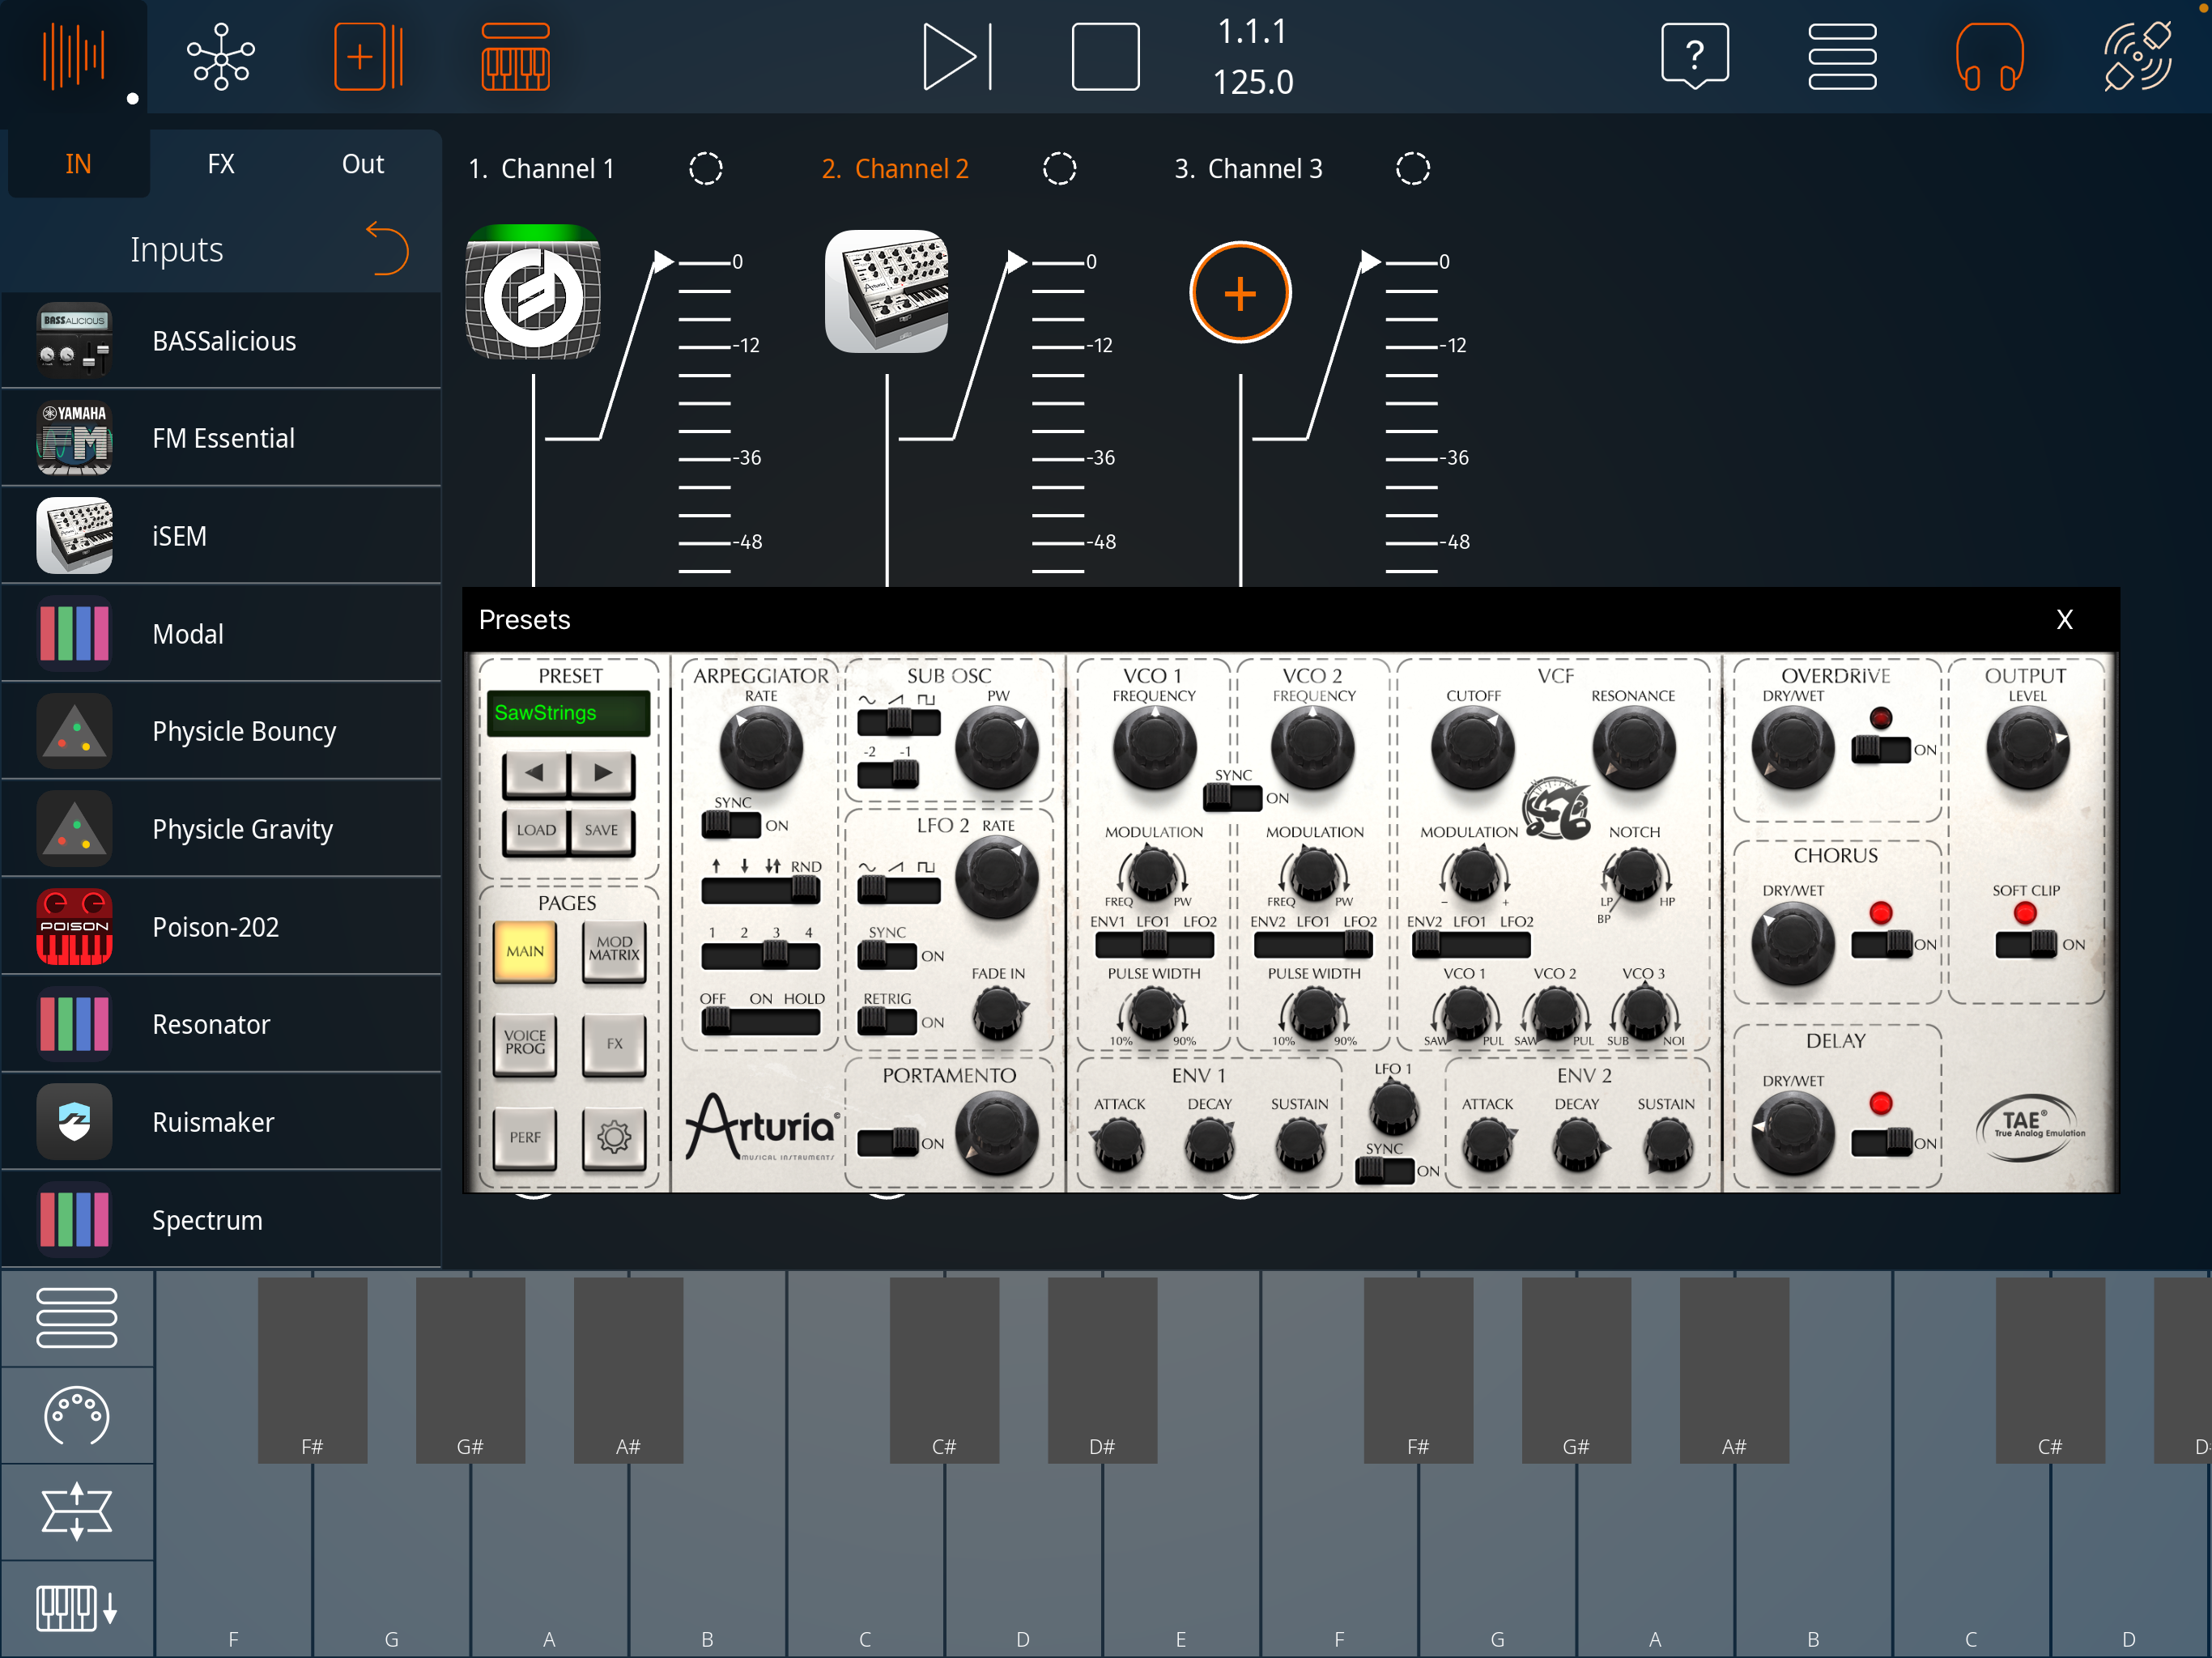Viewport: 2212px width, 1658px height.
Task: Open settings gear in Arturia pages
Action: click(x=614, y=1137)
